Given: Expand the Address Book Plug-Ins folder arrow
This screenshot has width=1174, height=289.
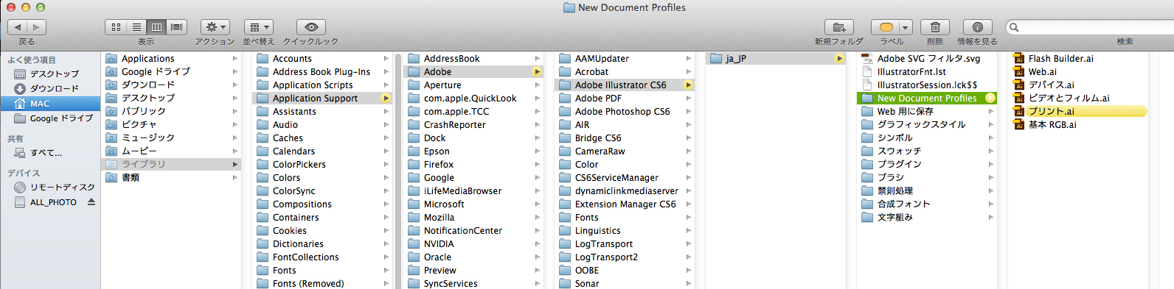Looking at the screenshot, I should (386, 71).
